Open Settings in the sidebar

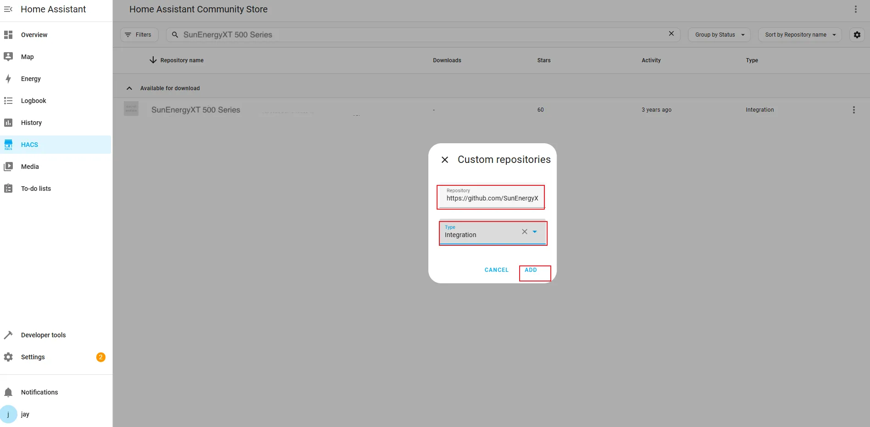(33, 357)
